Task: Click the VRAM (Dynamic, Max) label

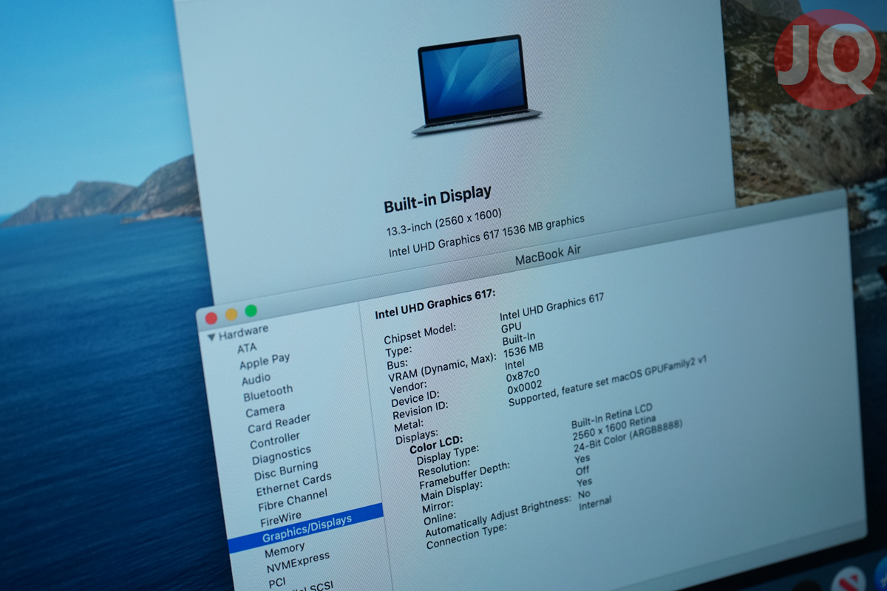Action: [x=442, y=368]
